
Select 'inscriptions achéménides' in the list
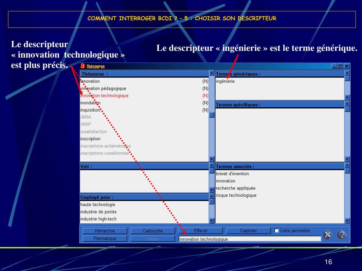coord(105,146)
